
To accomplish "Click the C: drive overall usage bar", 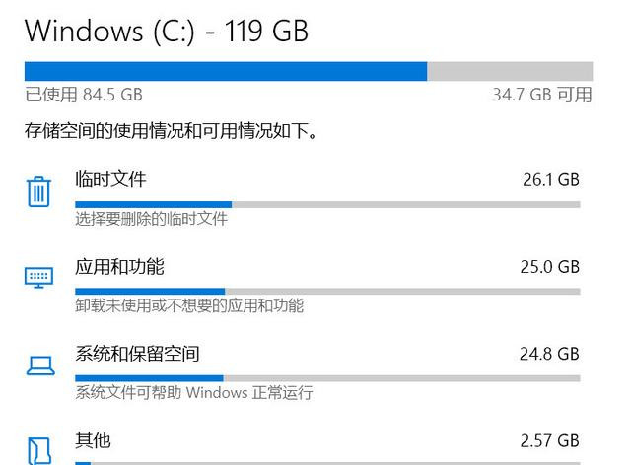I will point(308,71).
